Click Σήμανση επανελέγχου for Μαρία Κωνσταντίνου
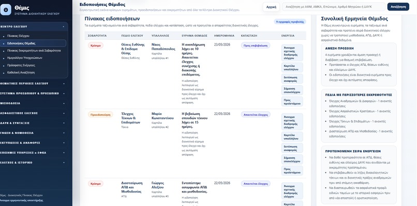Screen dimensions: 417x206 coord(292,159)
